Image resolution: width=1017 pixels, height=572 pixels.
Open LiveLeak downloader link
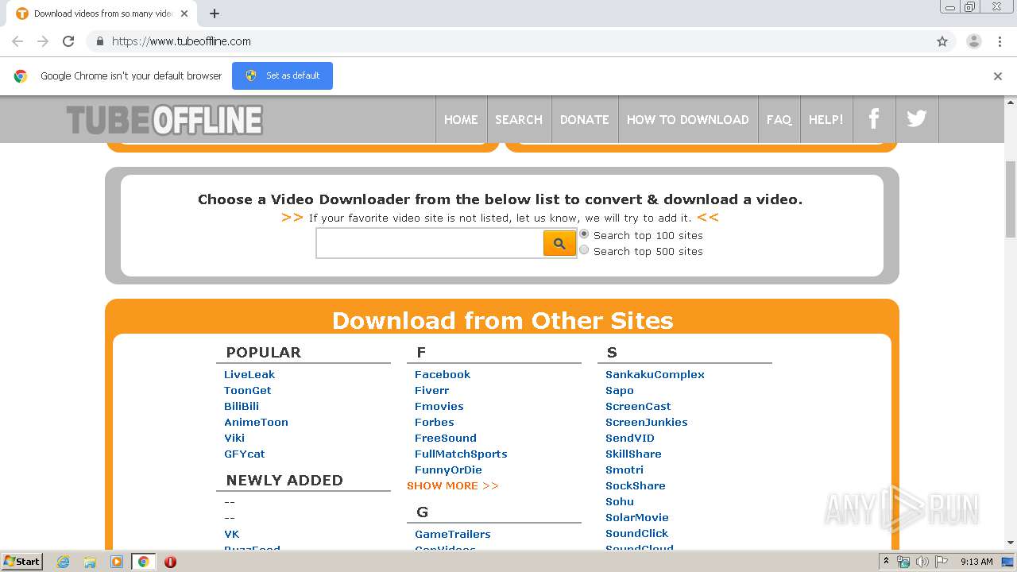pos(249,374)
